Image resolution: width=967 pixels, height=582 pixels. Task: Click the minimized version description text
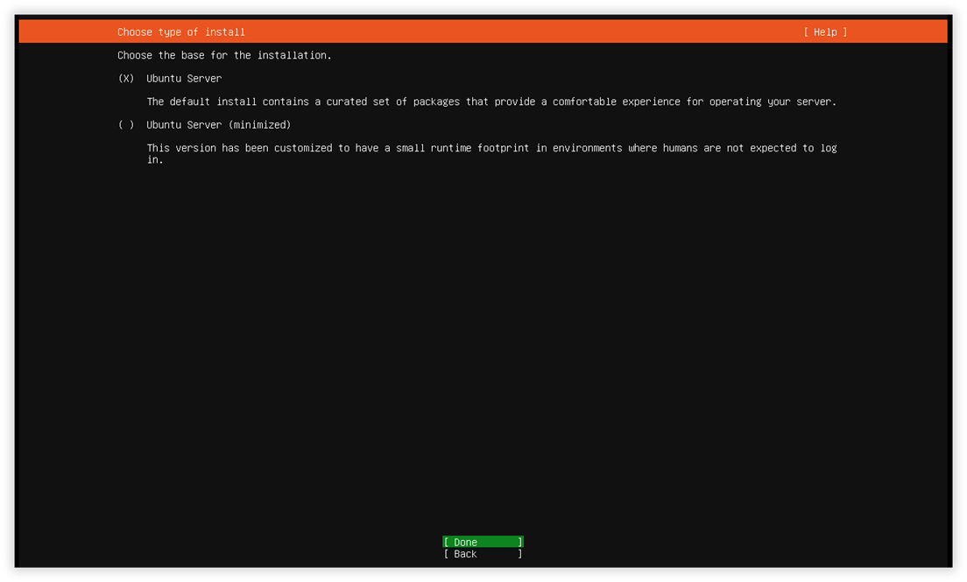[x=491, y=153]
